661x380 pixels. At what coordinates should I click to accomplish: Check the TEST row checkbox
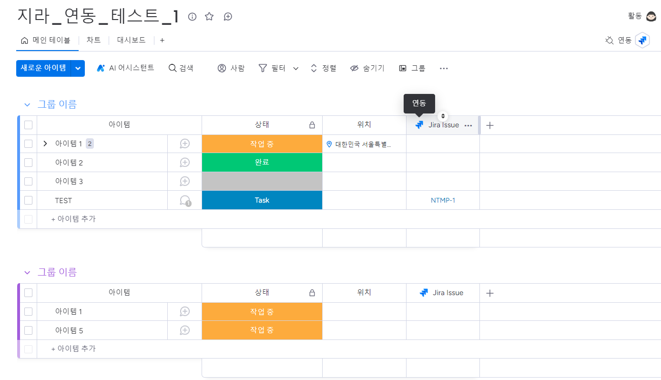click(28, 200)
